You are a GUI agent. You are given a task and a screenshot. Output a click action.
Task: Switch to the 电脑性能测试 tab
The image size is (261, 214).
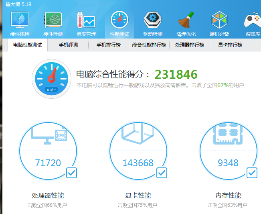point(28,45)
